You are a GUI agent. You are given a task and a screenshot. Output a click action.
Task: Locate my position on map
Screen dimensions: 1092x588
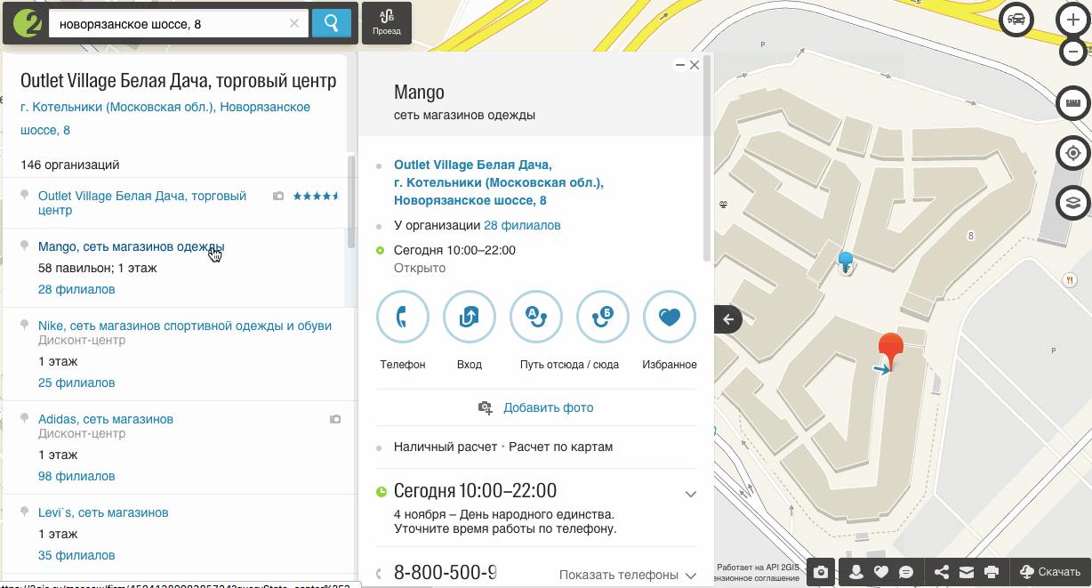click(1073, 153)
